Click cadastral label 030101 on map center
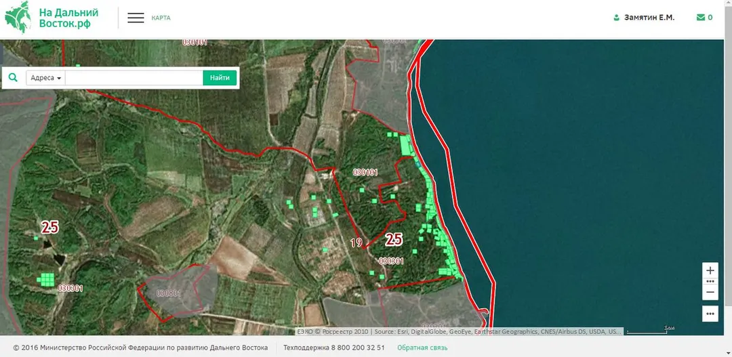The image size is (732, 357). pos(365,173)
